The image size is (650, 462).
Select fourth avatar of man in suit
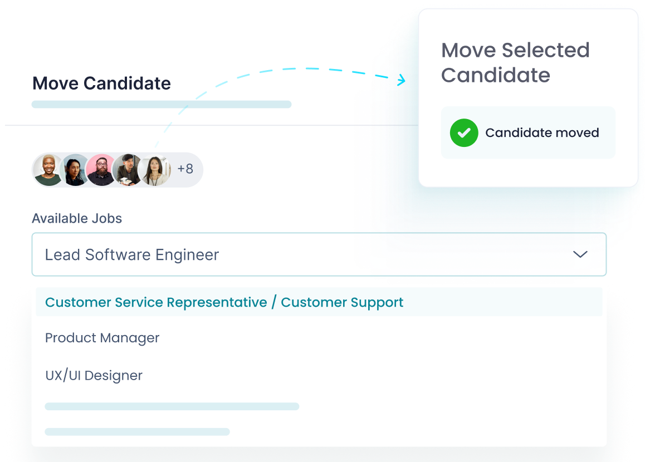128,169
